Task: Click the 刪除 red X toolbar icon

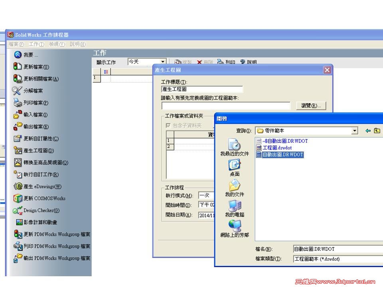Action: pyautogui.click(x=199, y=62)
